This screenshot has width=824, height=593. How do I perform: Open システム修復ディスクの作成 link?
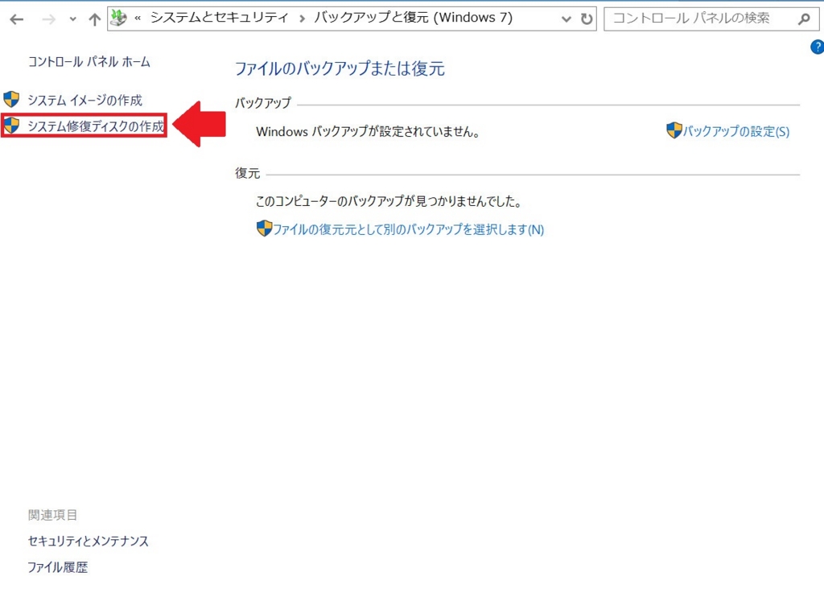[96, 126]
